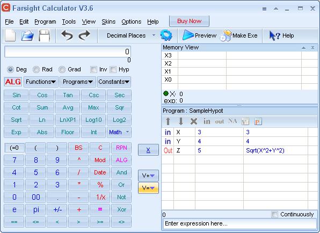
Task: Click the ALG mode indicator button
Action: pos(13,82)
